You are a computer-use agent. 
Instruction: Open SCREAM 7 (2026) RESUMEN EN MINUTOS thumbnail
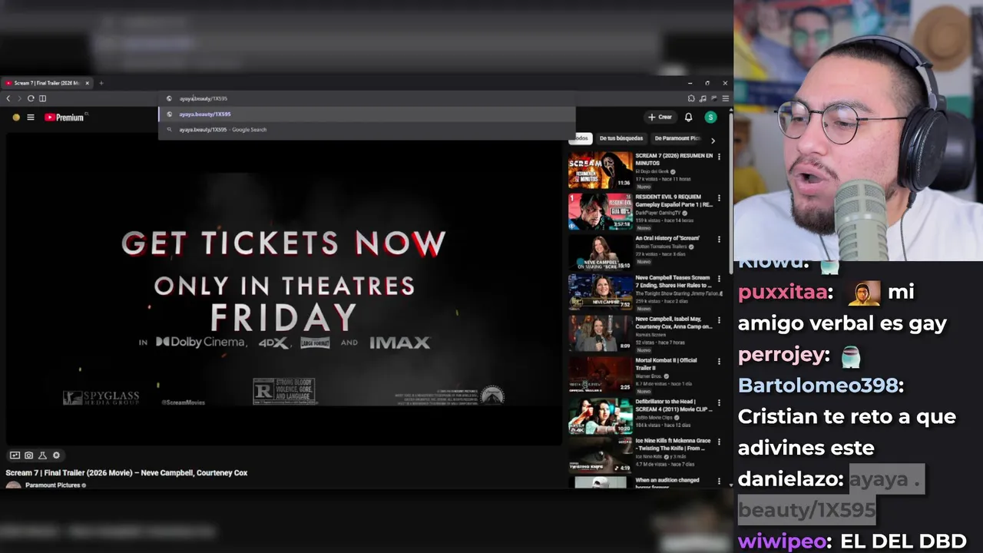pyautogui.click(x=601, y=170)
